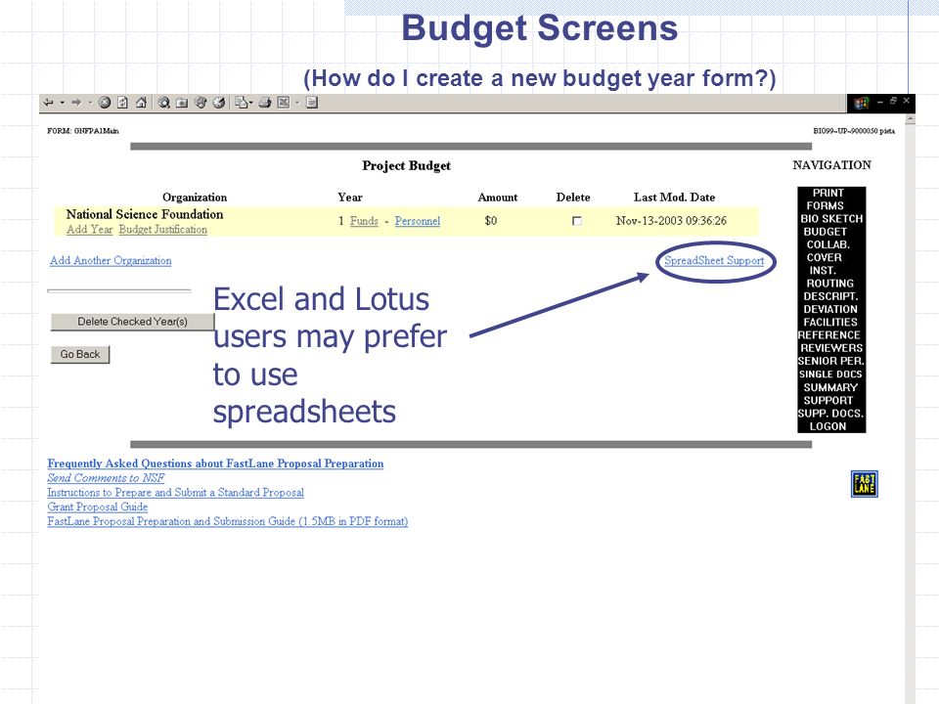Click the National Science Foundation organization name
939x704 pixels.
click(145, 214)
